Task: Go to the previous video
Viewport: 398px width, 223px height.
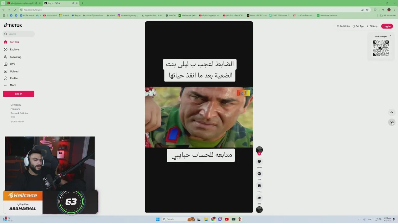Action: 392,112
